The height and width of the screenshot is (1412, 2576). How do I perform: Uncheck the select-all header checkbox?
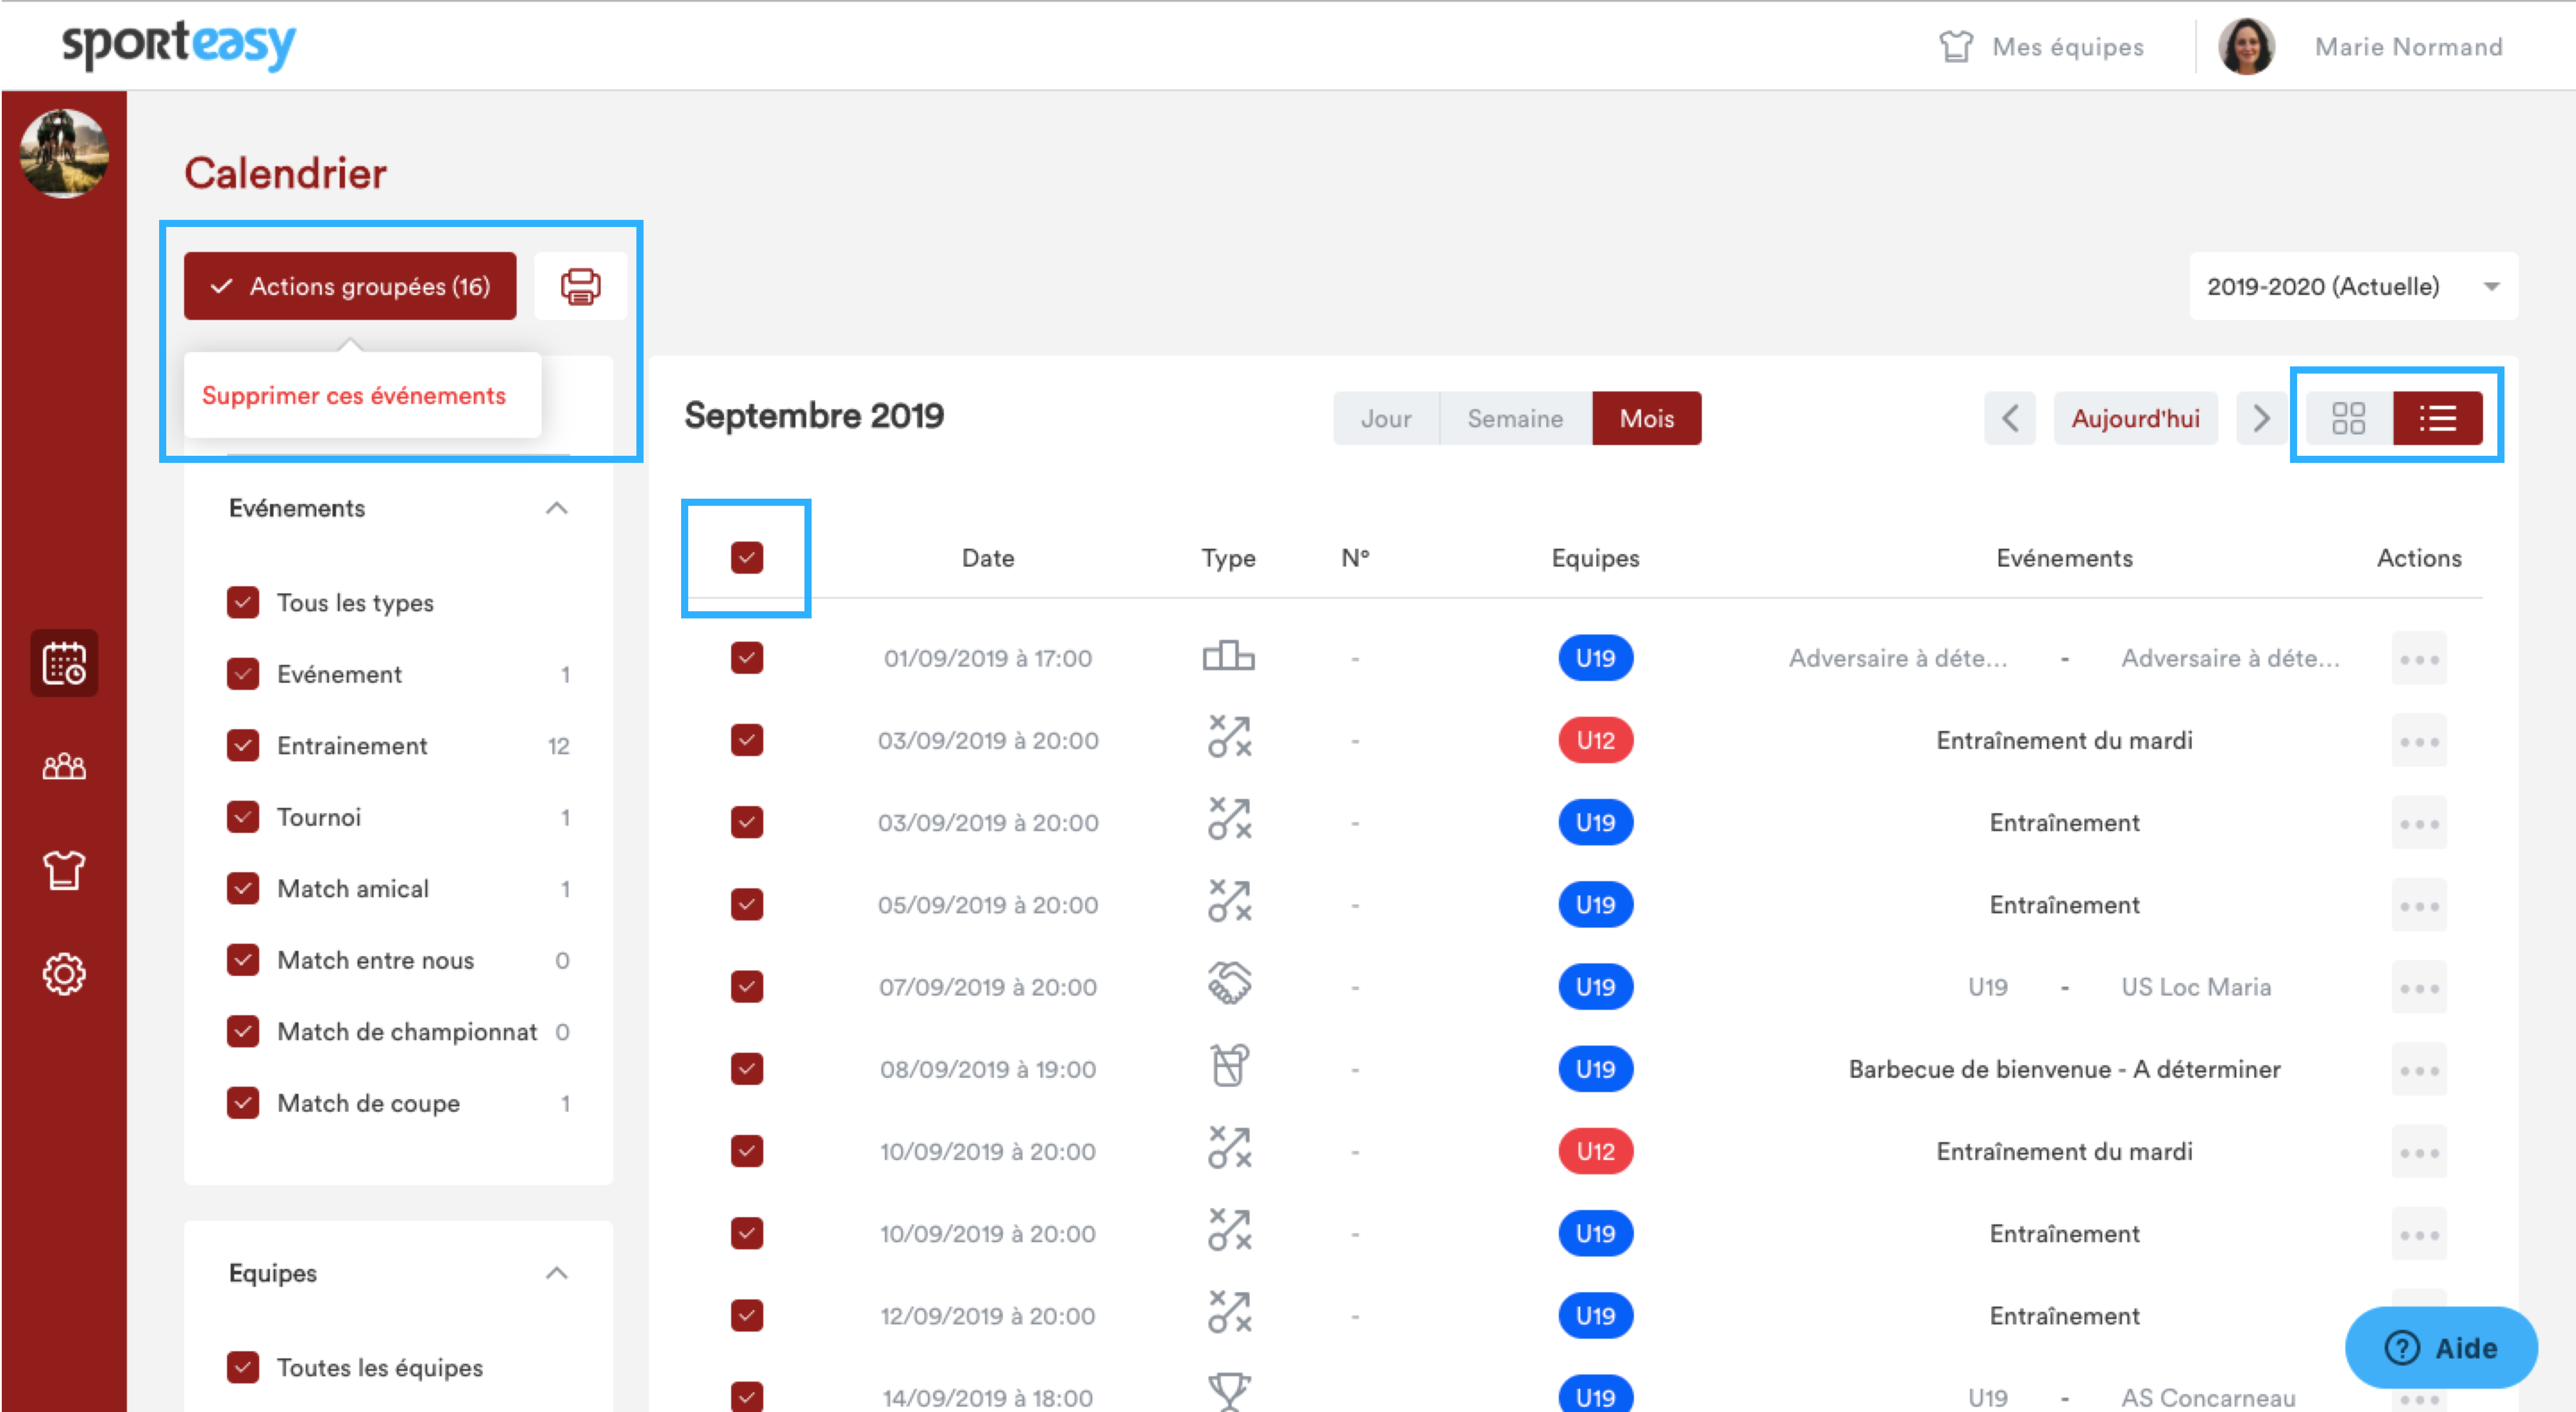(x=746, y=558)
